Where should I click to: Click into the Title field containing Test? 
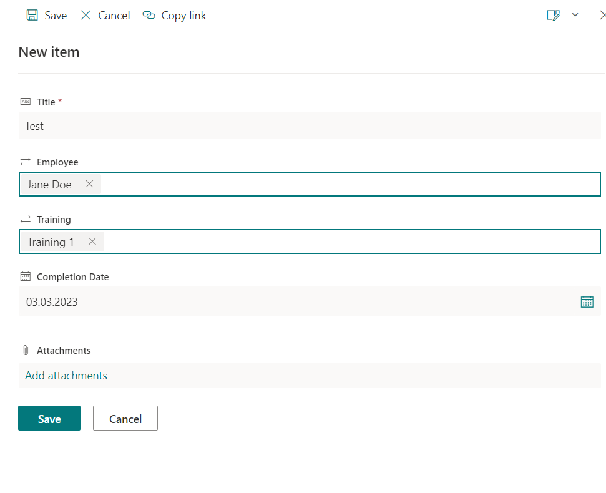[x=310, y=125]
